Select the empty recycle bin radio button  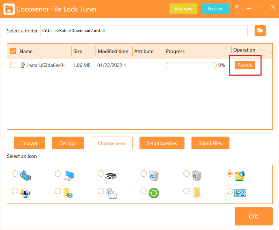187,174
